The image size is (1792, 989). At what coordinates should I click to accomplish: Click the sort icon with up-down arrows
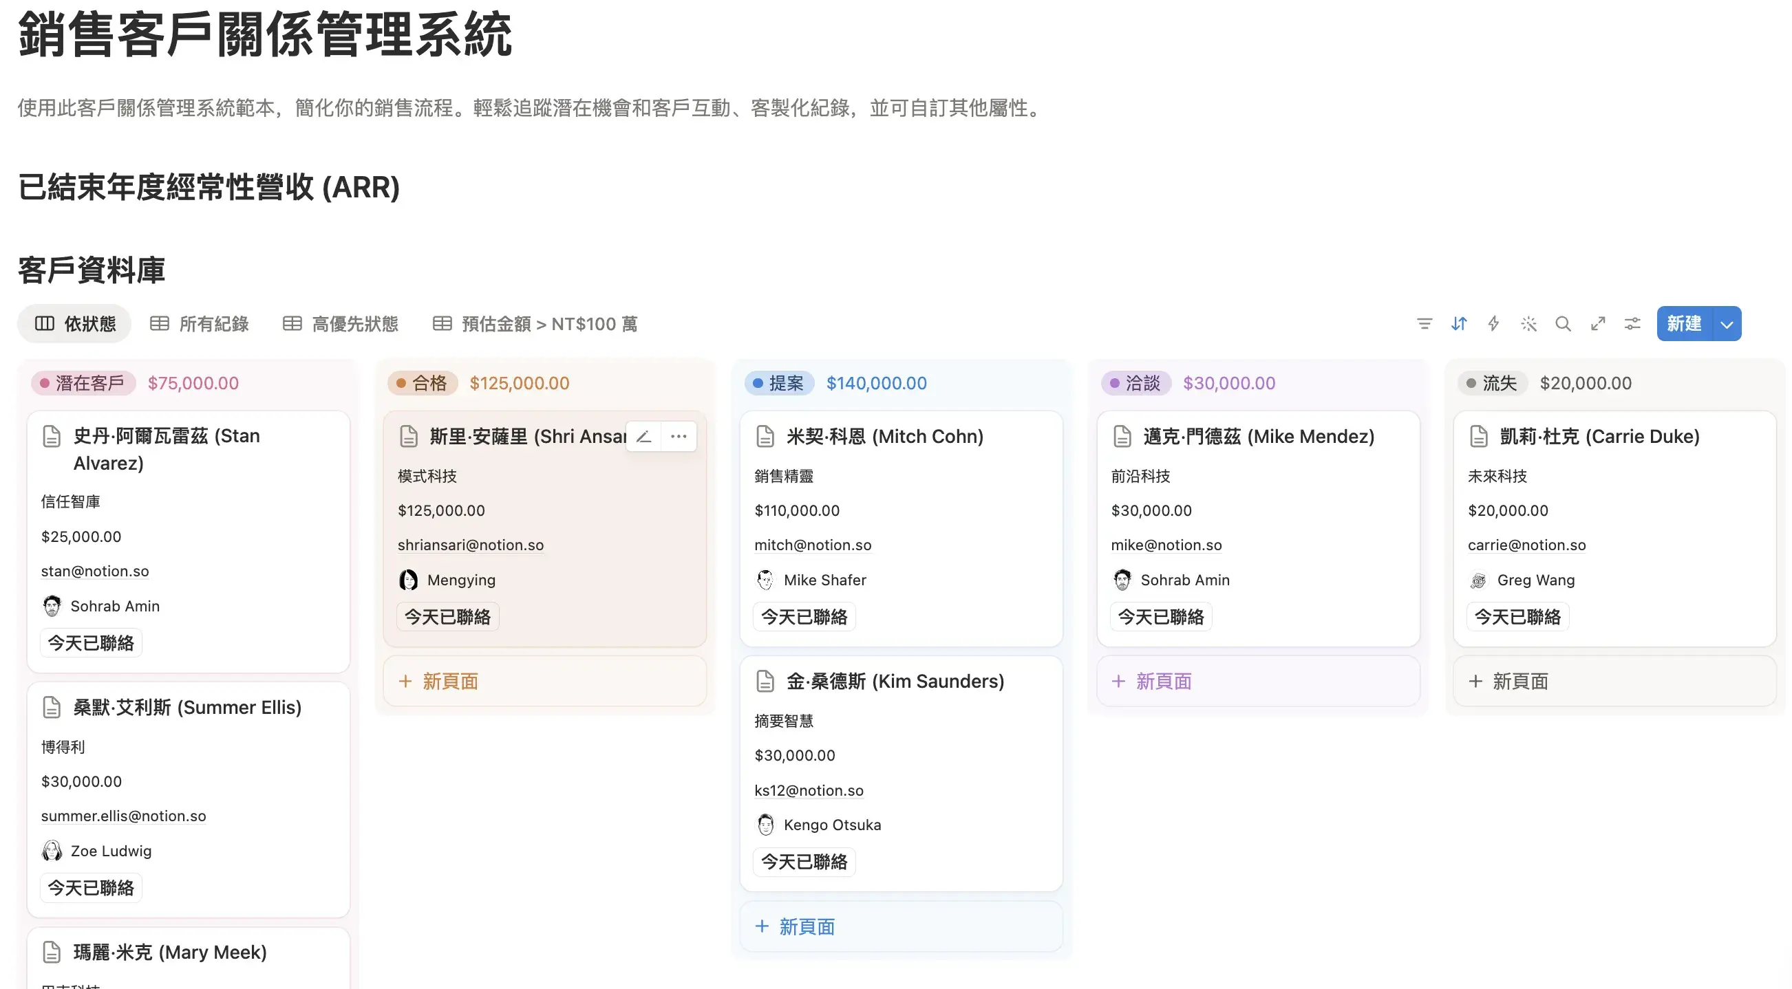click(1459, 324)
